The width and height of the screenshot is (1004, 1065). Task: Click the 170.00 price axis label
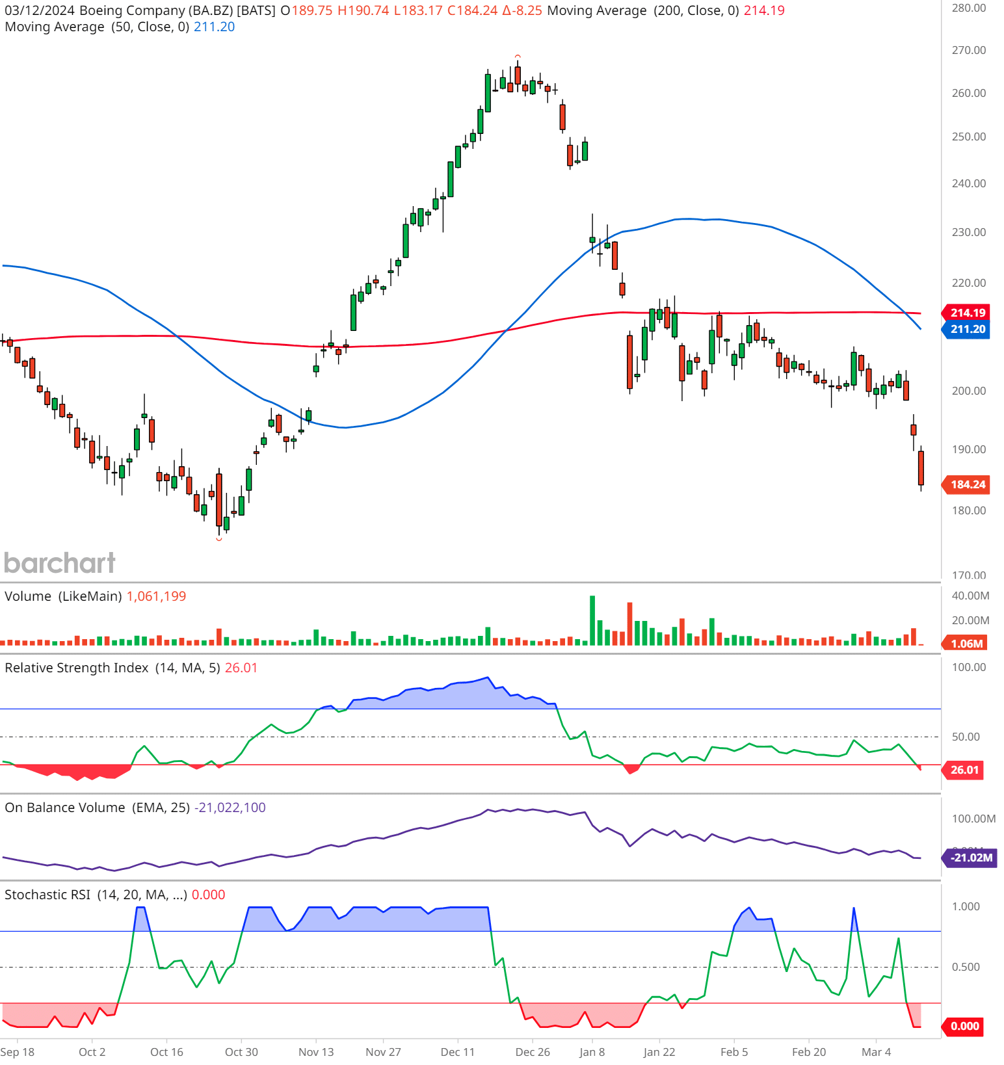pyautogui.click(x=969, y=575)
